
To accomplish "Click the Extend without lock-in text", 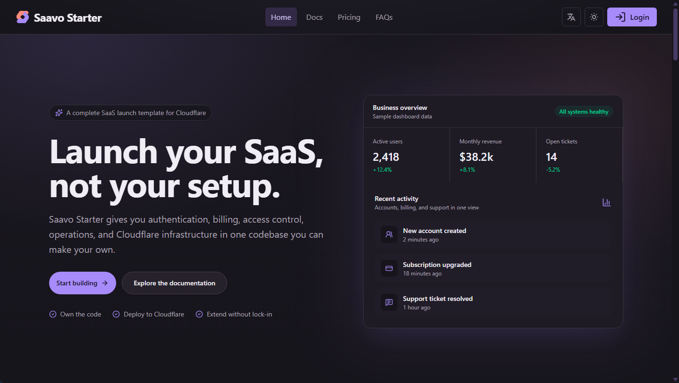I will [239, 314].
